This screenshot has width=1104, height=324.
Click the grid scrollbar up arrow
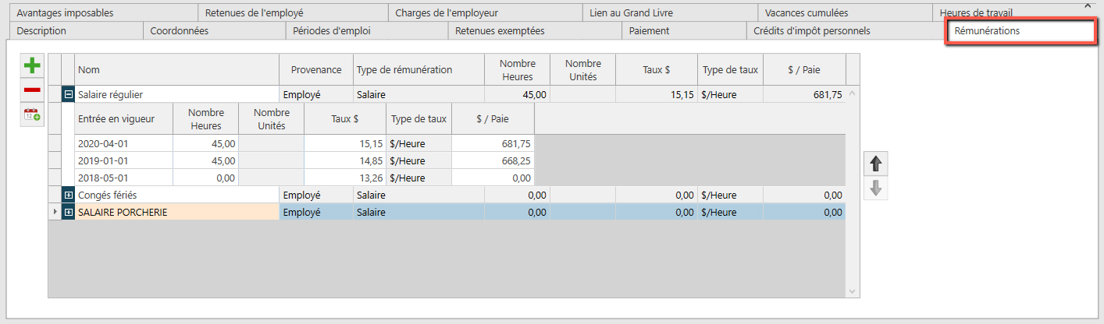852,93
